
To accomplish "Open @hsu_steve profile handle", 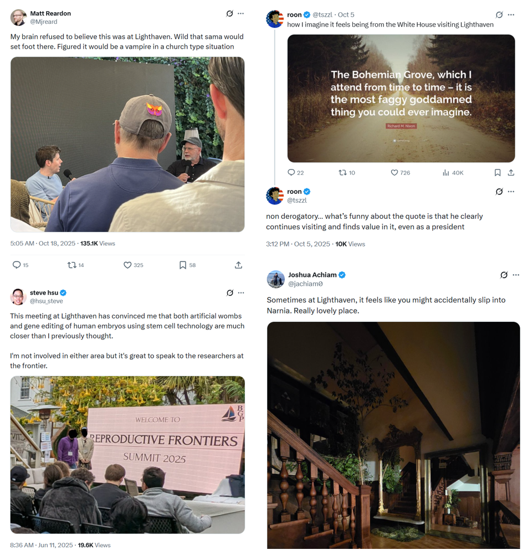I will click(47, 301).
